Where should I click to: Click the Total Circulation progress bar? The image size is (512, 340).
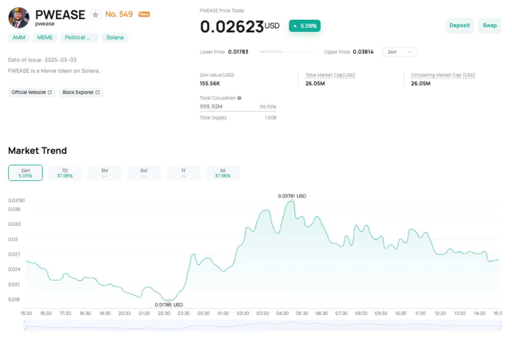[x=238, y=111]
